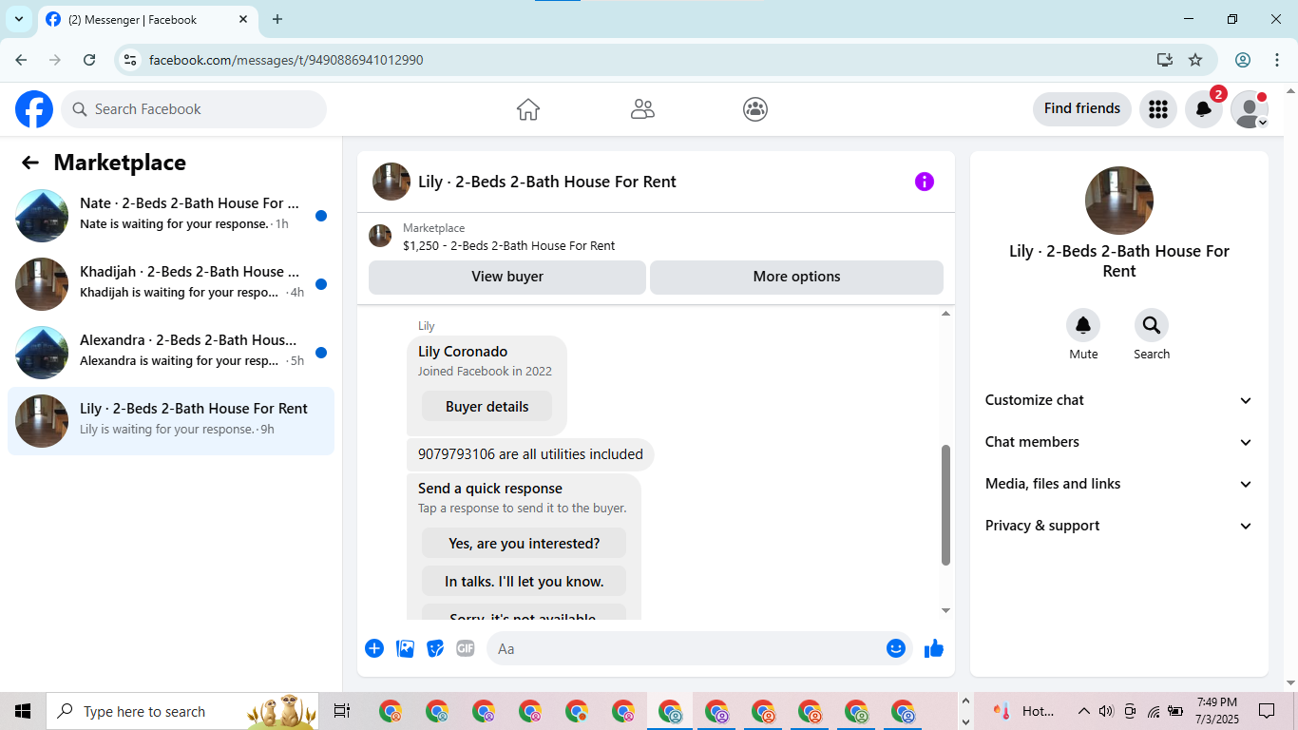
Task: Expand Media, files and links section
Action: (x=1119, y=484)
